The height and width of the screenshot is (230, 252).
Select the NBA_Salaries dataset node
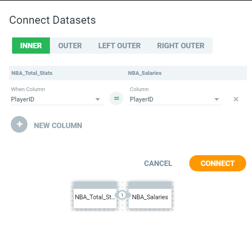coord(150,195)
